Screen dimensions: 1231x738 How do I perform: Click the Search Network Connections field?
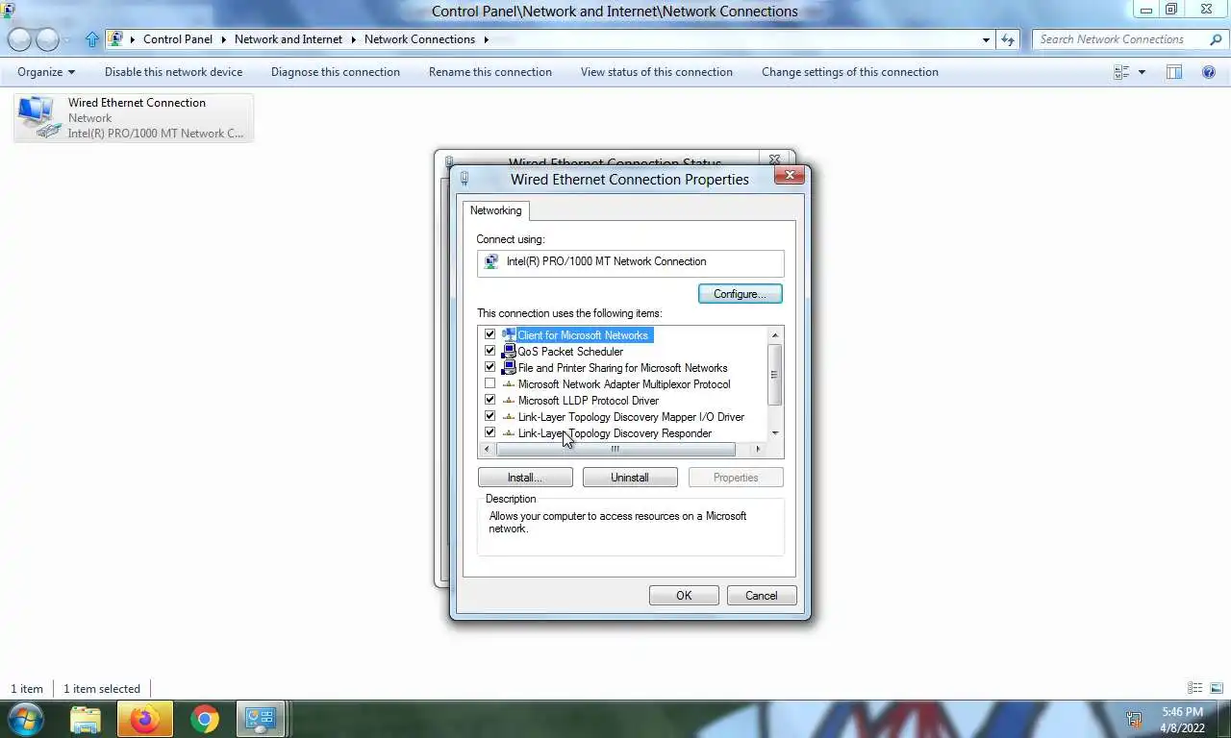tap(1120, 39)
